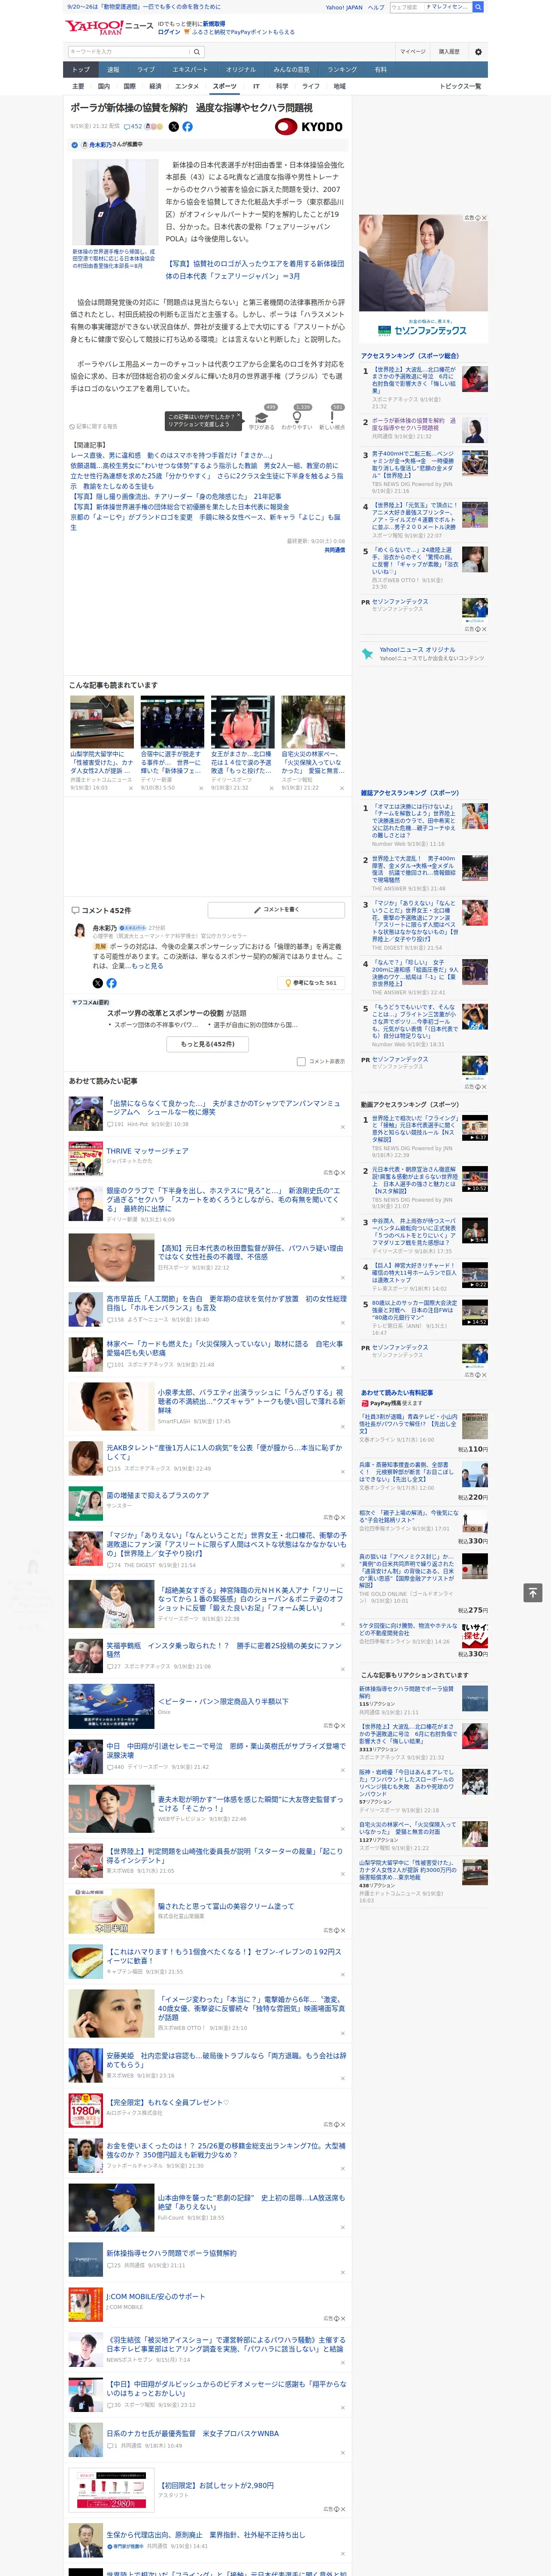Select the ライブ navigation tab
The height and width of the screenshot is (2576, 551).
146,70
